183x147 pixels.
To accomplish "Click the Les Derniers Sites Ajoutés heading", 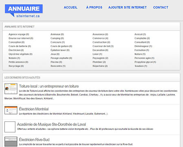I will tap(22, 78).
